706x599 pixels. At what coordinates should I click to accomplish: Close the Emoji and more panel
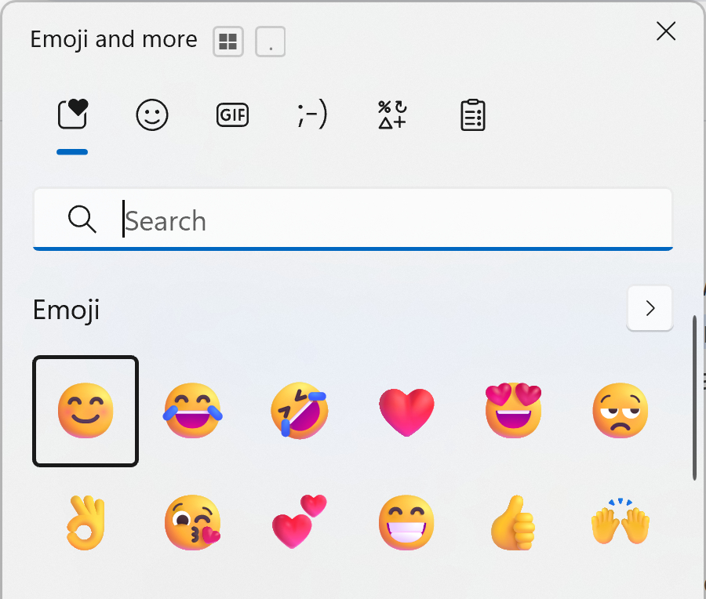click(666, 31)
